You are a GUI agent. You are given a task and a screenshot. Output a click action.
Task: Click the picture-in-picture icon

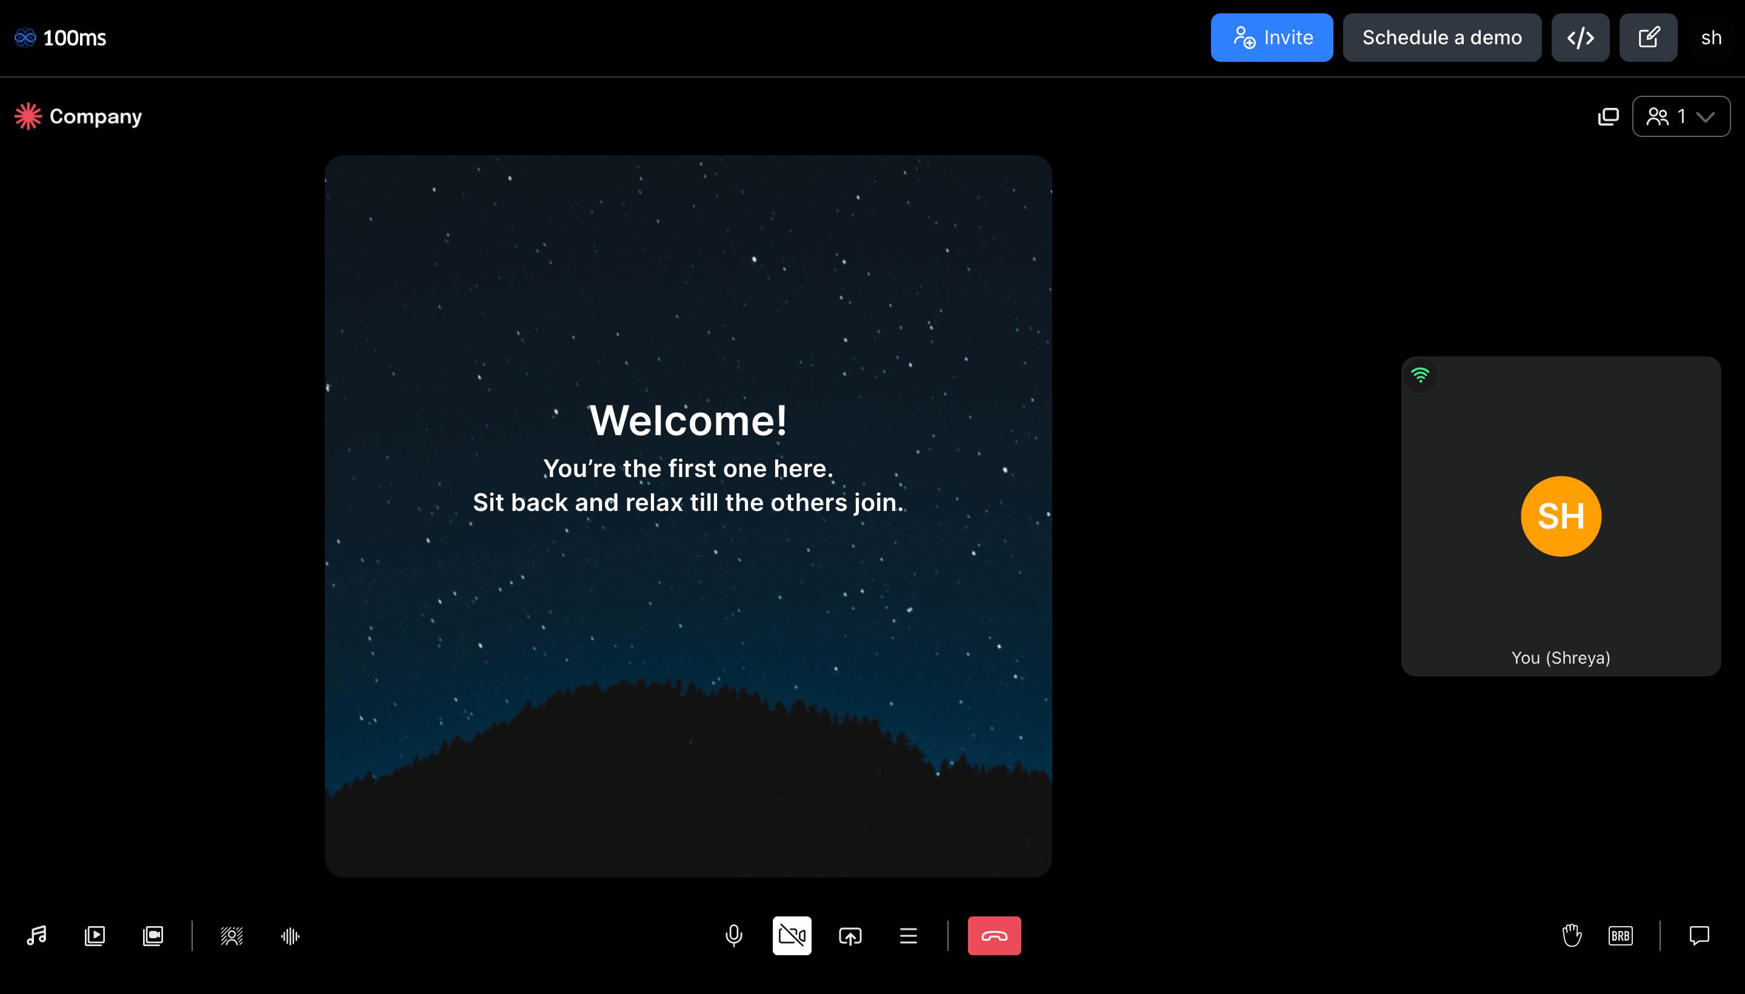click(1608, 116)
